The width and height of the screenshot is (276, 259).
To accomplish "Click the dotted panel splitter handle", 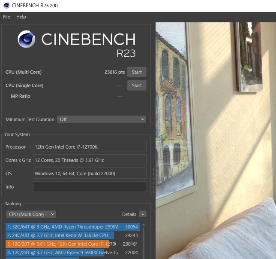I will pyautogui.click(x=154, y=180).
